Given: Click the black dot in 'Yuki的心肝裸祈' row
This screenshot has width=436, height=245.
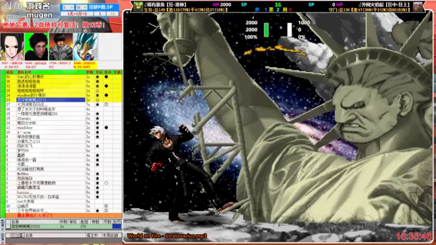Looking at the screenshot, I should pos(106,77).
